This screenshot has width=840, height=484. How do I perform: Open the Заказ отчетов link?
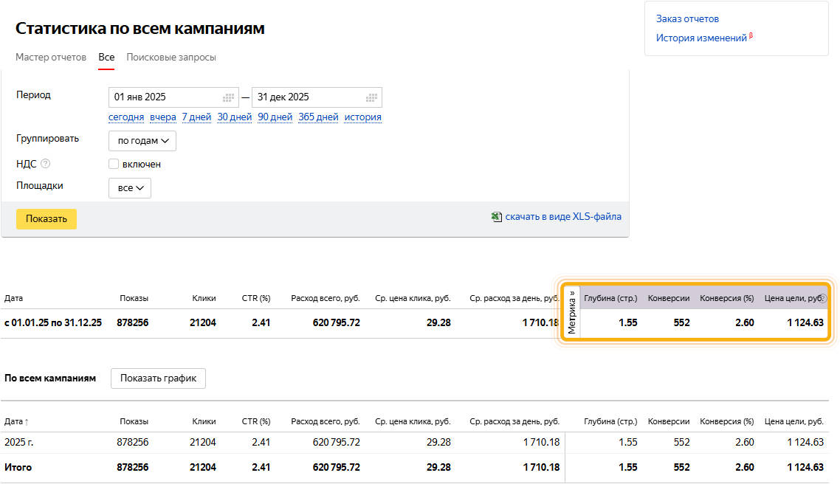coord(687,18)
